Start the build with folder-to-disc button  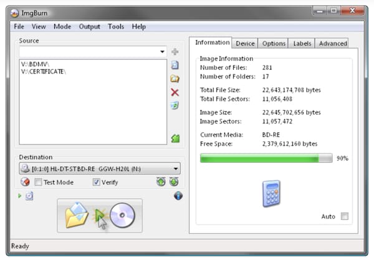point(100,215)
